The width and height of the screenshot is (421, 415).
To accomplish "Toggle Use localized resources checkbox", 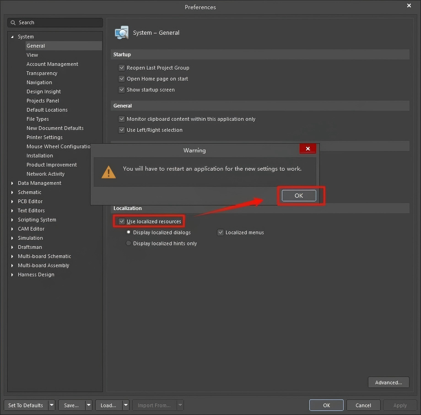I will (x=122, y=221).
